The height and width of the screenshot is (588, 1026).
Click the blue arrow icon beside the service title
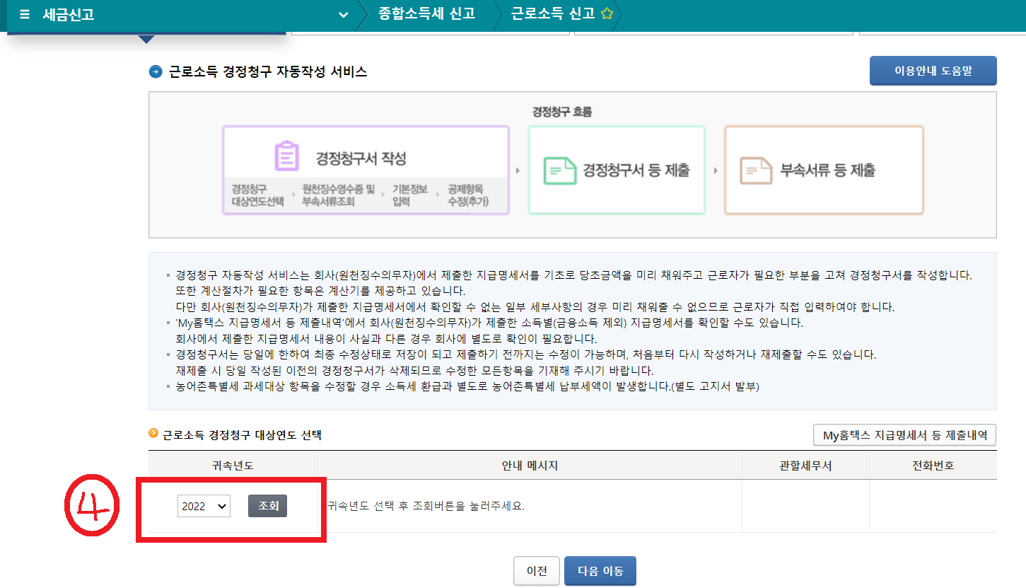[x=156, y=71]
